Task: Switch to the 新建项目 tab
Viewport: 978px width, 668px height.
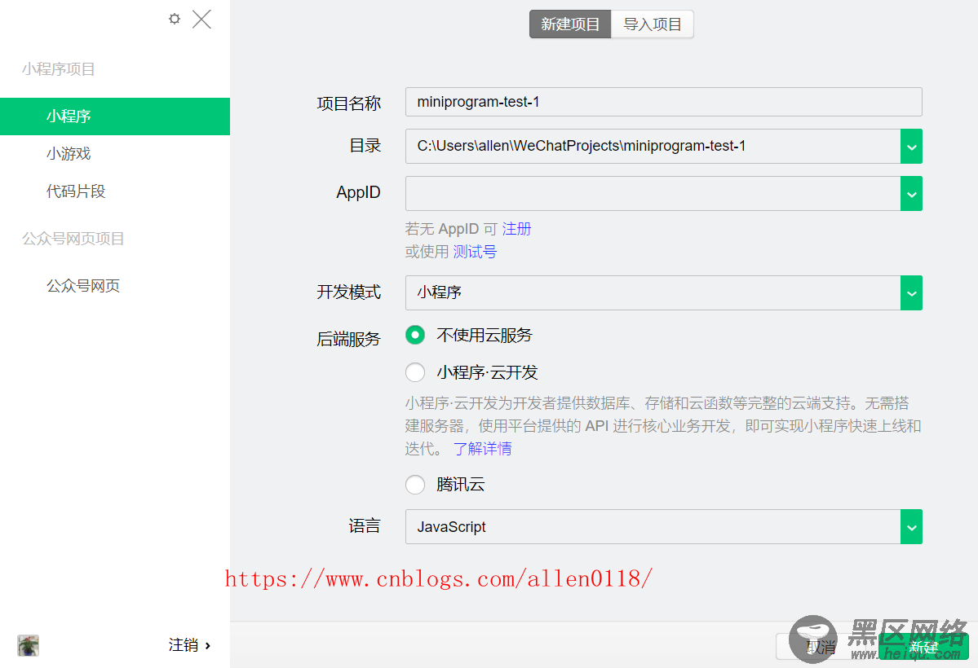Action: point(570,24)
